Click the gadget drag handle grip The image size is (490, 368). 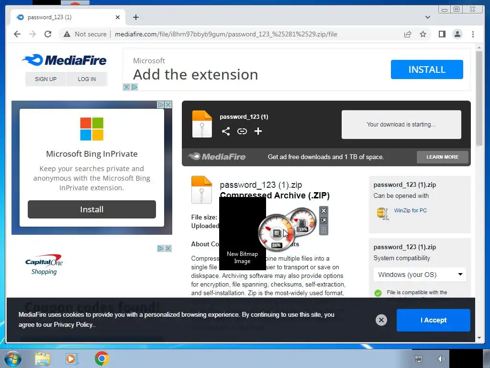tap(324, 230)
